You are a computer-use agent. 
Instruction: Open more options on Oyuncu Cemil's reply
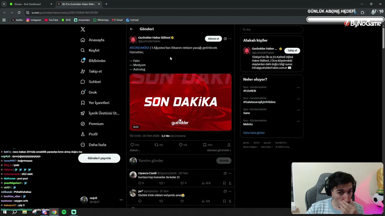[x=230, y=173]
